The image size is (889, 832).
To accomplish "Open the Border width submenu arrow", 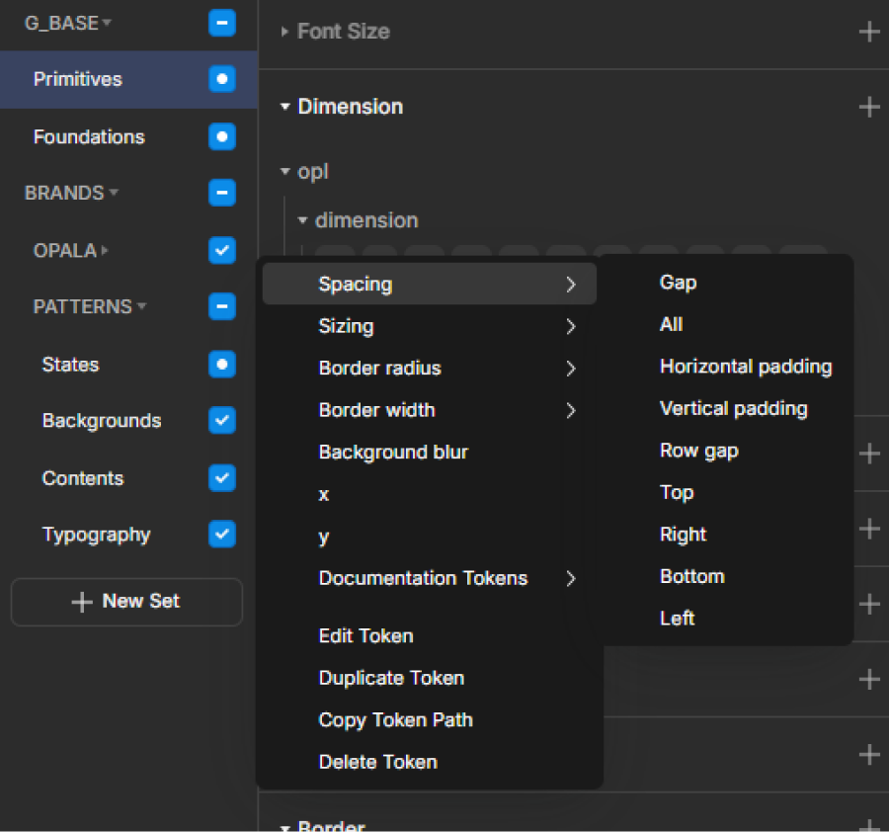I will [571, 410].
